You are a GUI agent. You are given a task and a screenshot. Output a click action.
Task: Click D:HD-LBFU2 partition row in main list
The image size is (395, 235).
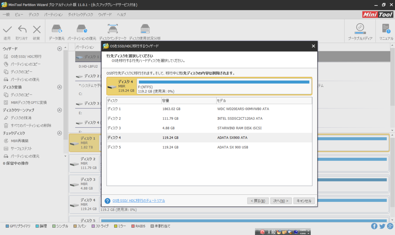coord(89,66)
